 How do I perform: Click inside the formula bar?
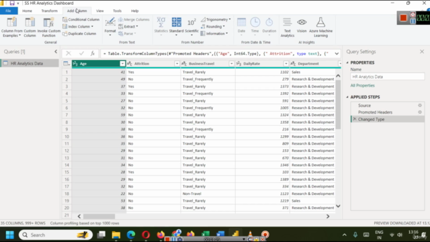pos(216,54)
